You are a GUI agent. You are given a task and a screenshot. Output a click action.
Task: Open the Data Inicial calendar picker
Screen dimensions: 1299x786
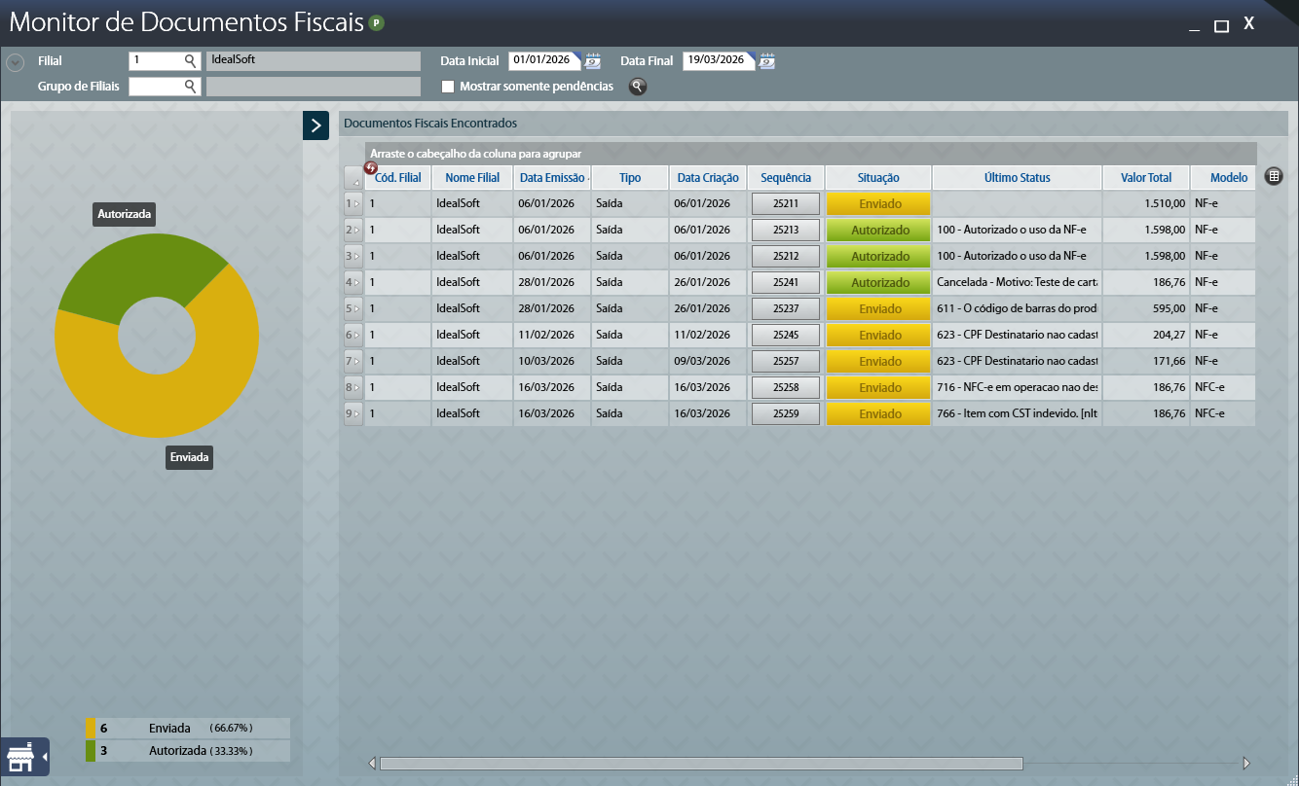(592, 61)
